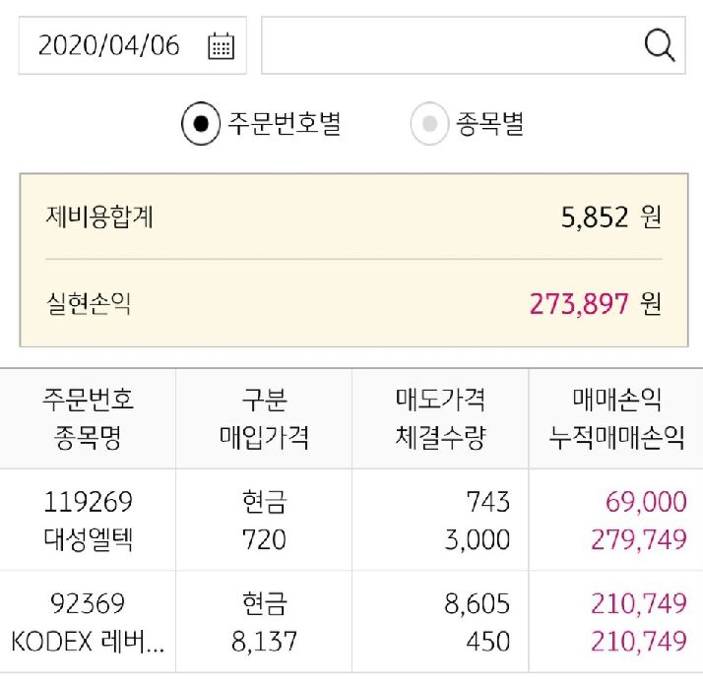Click the 실현손익 label
The image size is (703, 683).
(89, 303)
